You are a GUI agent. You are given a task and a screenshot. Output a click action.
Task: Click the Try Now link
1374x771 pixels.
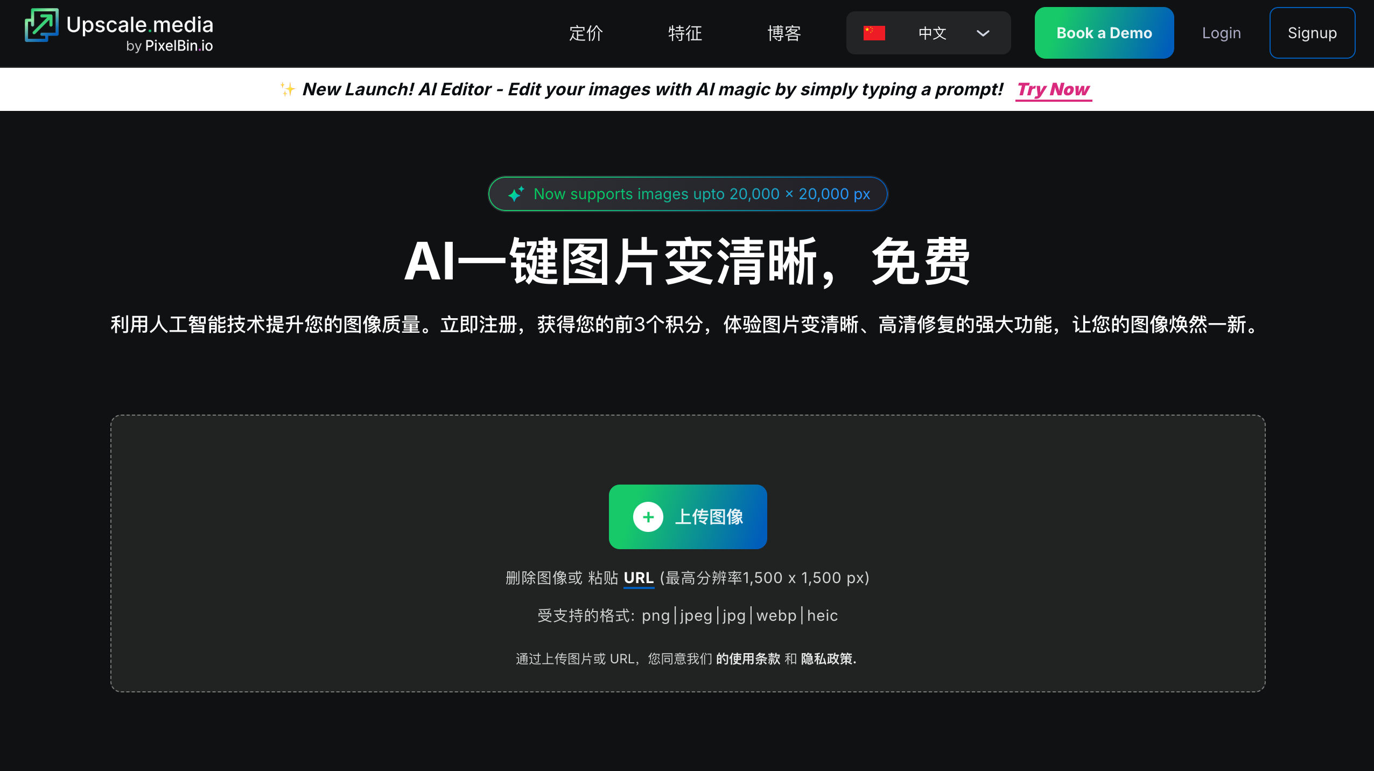[1053, 89]
